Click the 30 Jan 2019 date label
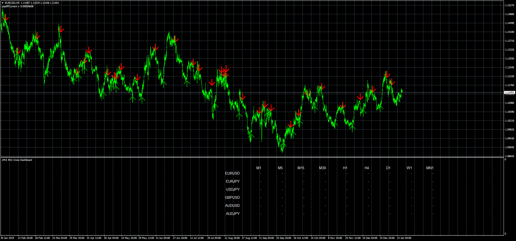The height and width of the screenshot is (241, 516). tap(8, 238)
